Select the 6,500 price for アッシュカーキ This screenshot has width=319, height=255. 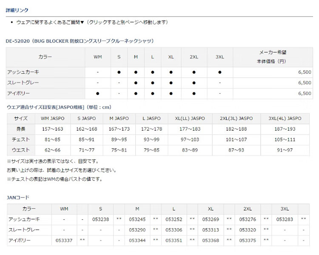[x=305, y=72]
